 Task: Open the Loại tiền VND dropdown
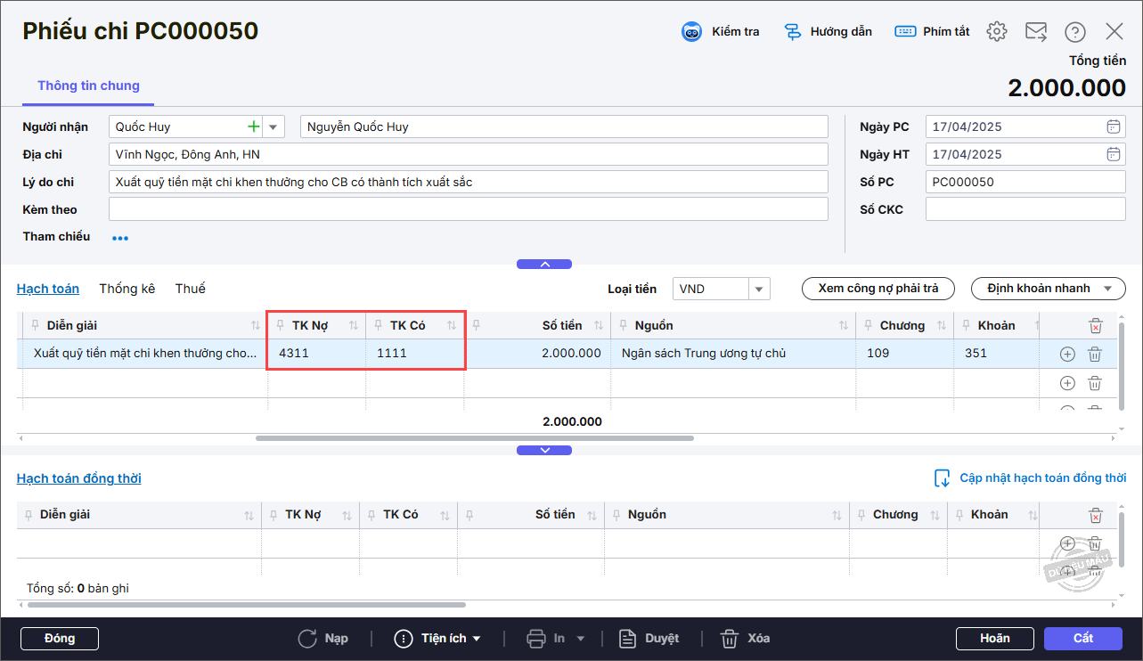point(758,289)
